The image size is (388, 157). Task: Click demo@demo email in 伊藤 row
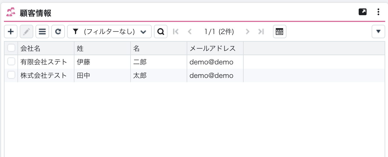(x=215, y=62)
